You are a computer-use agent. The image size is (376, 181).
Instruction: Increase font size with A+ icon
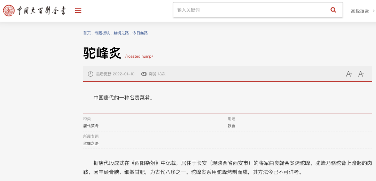point(349,74)
